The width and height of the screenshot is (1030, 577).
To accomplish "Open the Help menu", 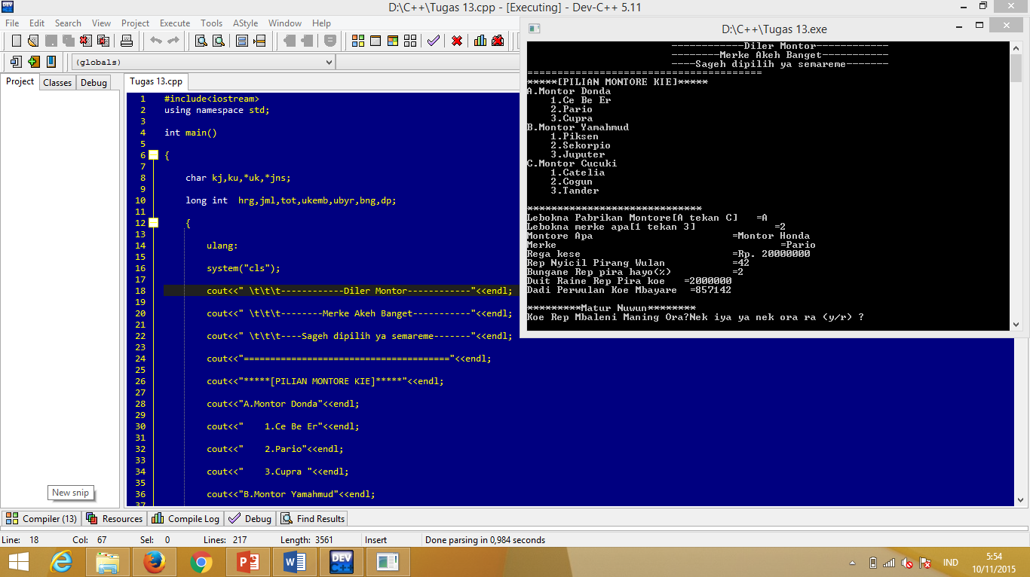I will pos(321,23).
